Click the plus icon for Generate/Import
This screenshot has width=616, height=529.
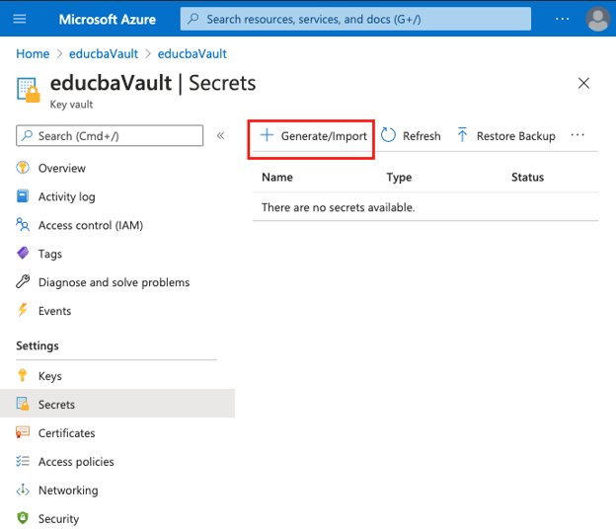click(x=267, y=135)
